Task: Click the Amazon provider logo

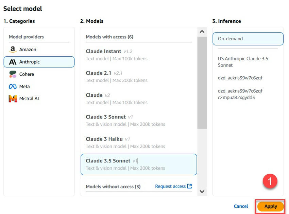Action: (x=13, y=49)
